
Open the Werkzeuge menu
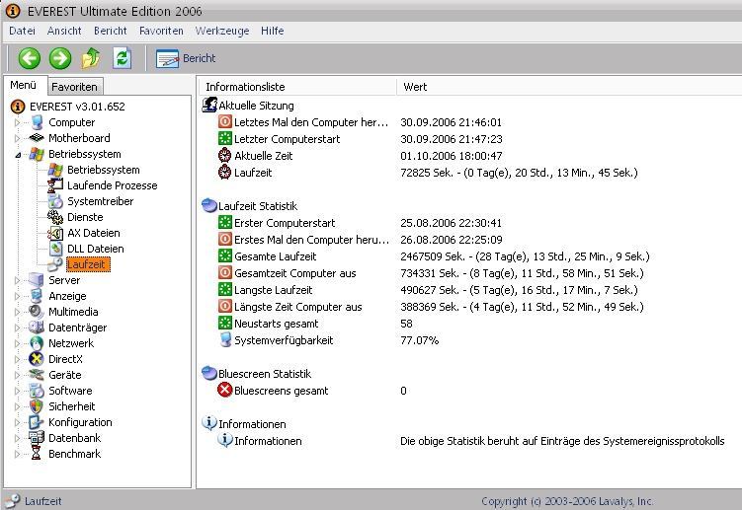pos(222,31)
